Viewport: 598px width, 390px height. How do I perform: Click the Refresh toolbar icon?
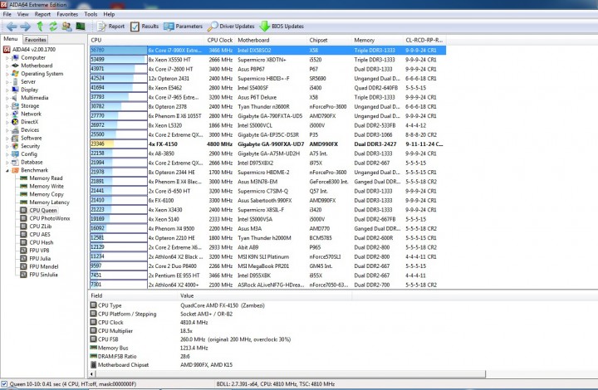point(53,26)
